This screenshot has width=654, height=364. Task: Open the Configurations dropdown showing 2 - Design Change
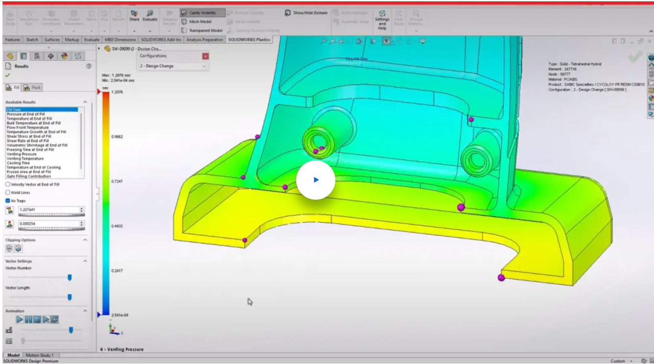[171, 65]
